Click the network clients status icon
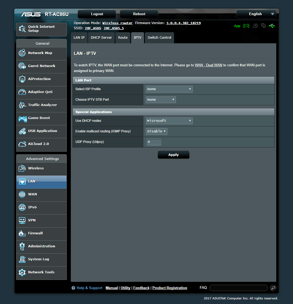This screenshot has height=304, width=293. tap(263, 26)
